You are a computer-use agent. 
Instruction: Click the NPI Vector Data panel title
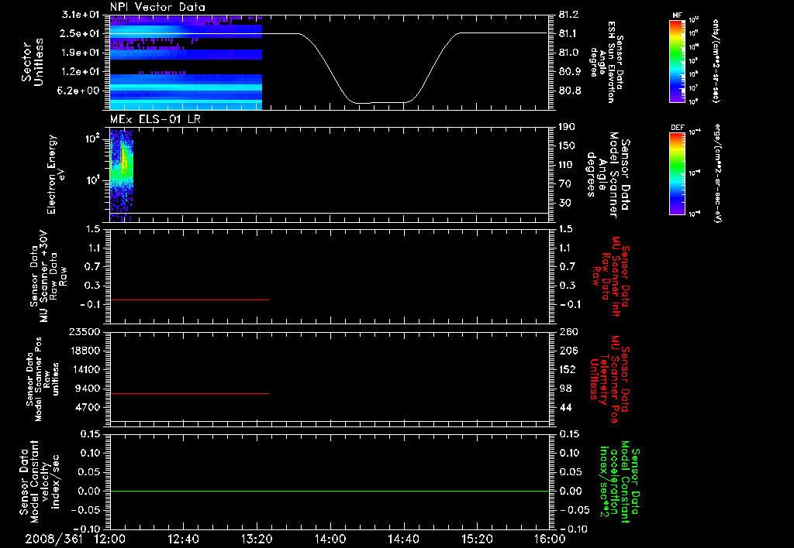[157, 7]
